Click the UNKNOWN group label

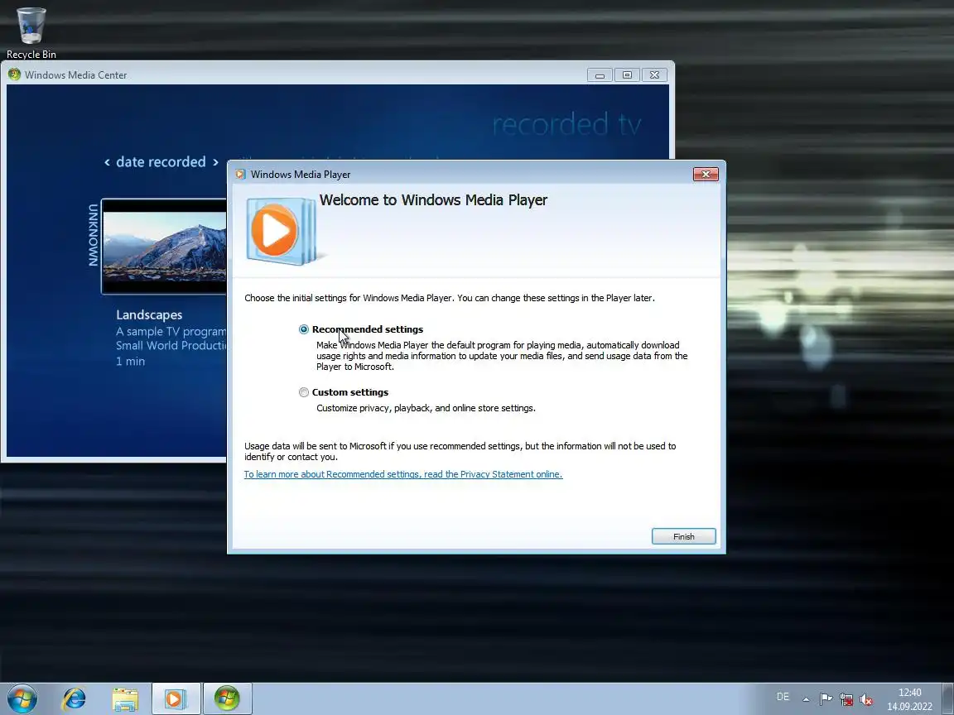point(93,235)
